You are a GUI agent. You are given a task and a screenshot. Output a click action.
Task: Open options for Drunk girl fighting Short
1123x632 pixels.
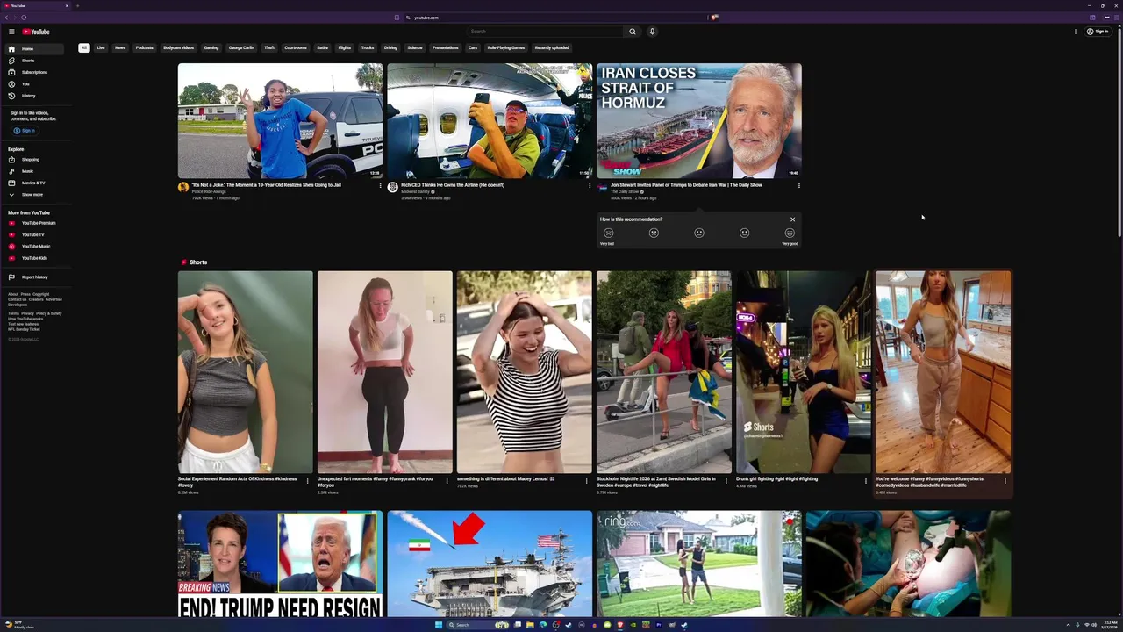click(866, 481)
